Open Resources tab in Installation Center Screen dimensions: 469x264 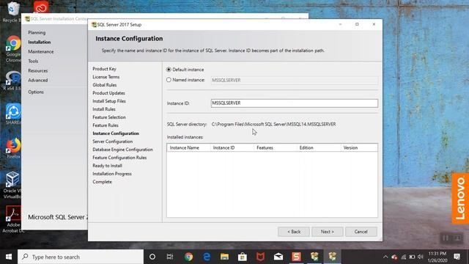click(38, 70)
